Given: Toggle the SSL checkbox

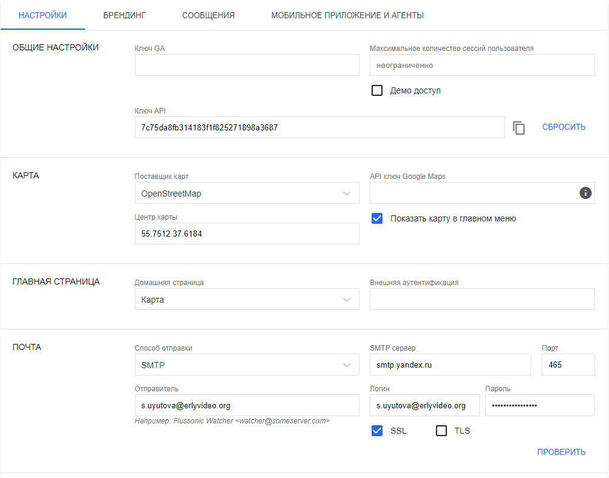Looking at the screenshot, I should point(377,431).
